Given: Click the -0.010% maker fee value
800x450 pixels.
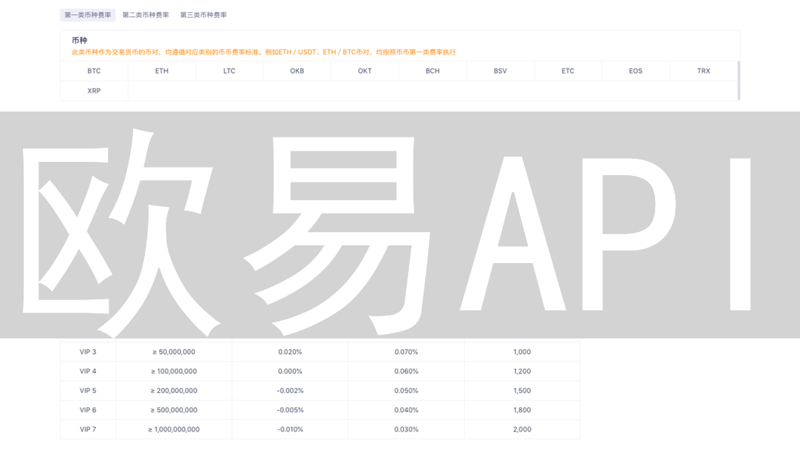Looking at the screenshot, I should pos(291,429).
